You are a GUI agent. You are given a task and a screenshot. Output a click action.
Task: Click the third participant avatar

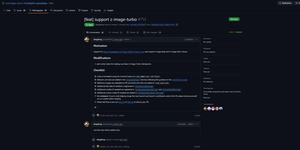pos(213,109)
